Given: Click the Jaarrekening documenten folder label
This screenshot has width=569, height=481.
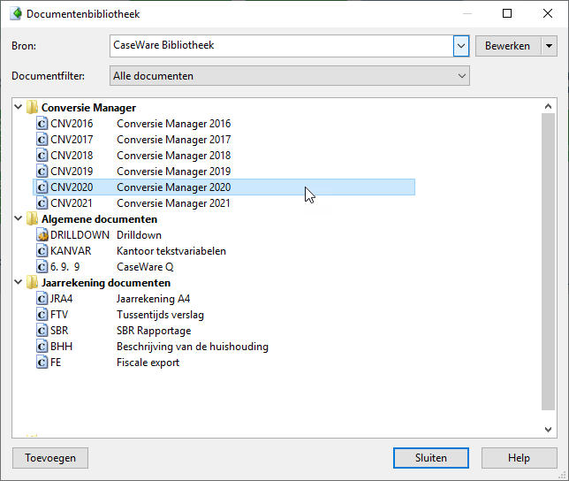Looking at the screenshot, I should [x=106, y=283].
